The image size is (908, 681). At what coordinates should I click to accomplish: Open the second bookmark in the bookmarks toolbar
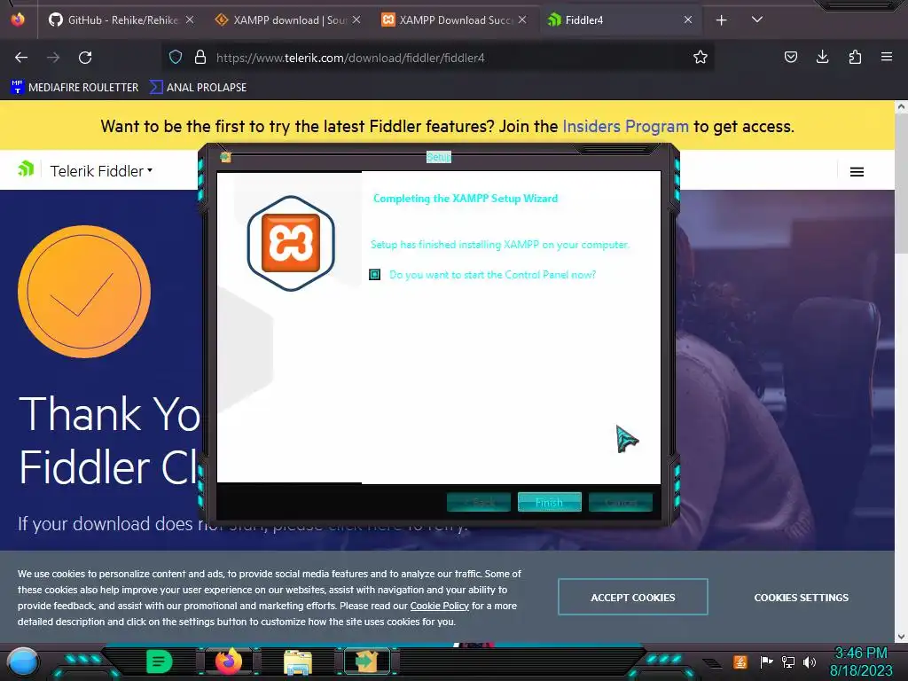[x=198, y=88]
